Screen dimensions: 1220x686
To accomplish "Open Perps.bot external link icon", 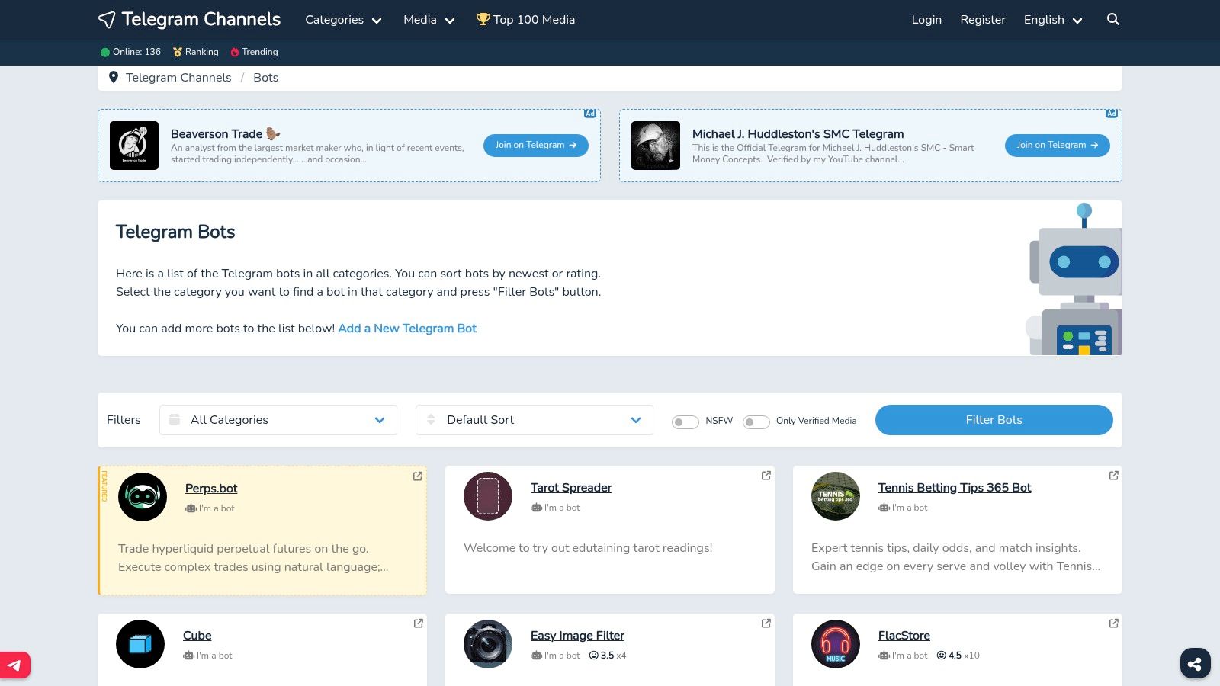I will tap(418, 476).
